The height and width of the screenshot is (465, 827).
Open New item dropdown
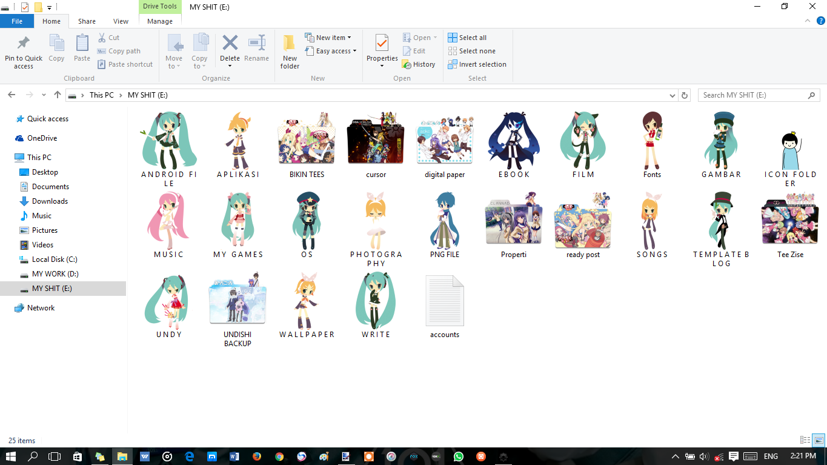point(328,38)
